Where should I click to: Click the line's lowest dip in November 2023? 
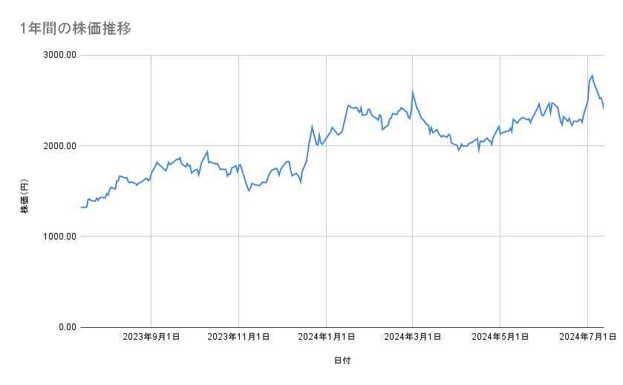click(x=249, y=191)
